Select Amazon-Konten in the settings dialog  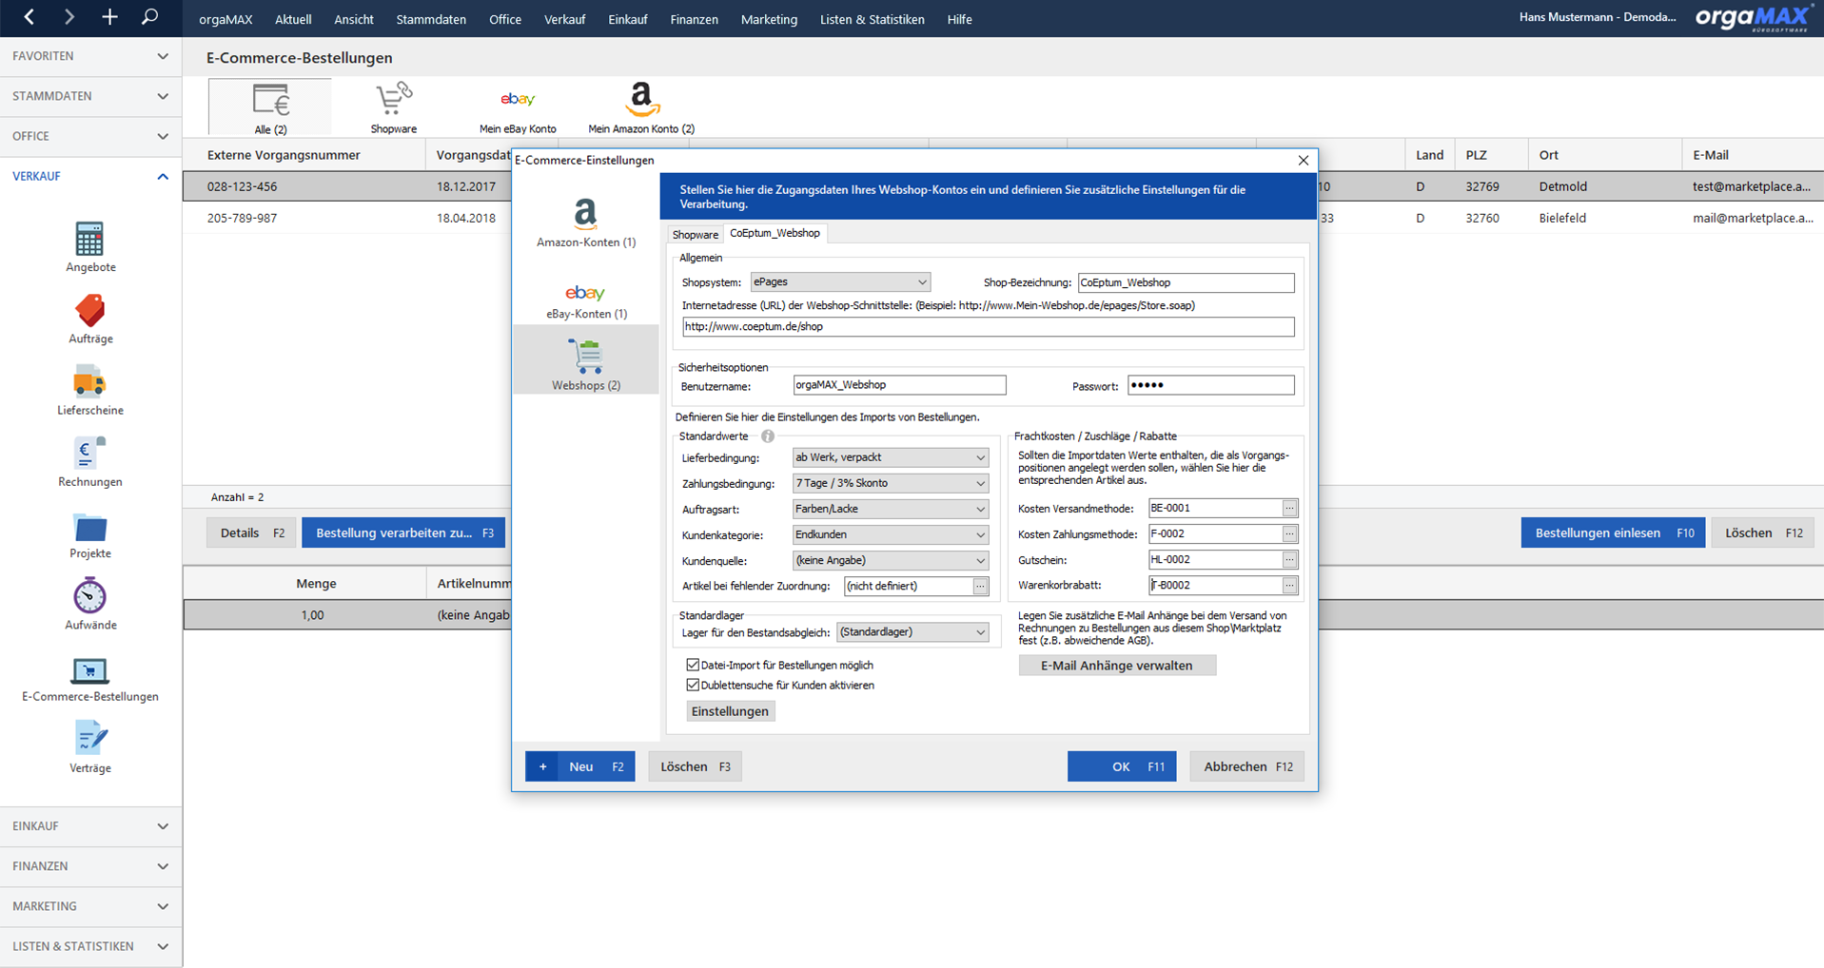[x=586, y=223]
